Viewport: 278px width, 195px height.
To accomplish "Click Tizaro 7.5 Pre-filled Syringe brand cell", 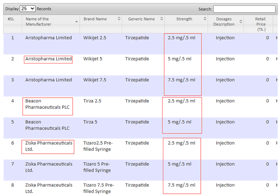I will tap(98, 188).
